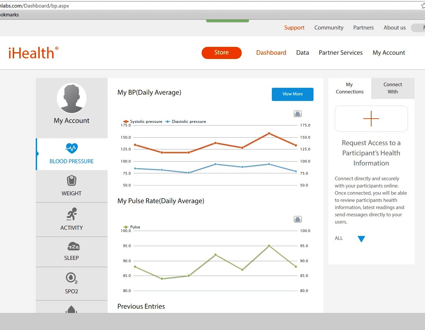Click My Pulse Rate(Daily Average) heading
The height and width of the screenshot is (330, 425).
[161, 201]
